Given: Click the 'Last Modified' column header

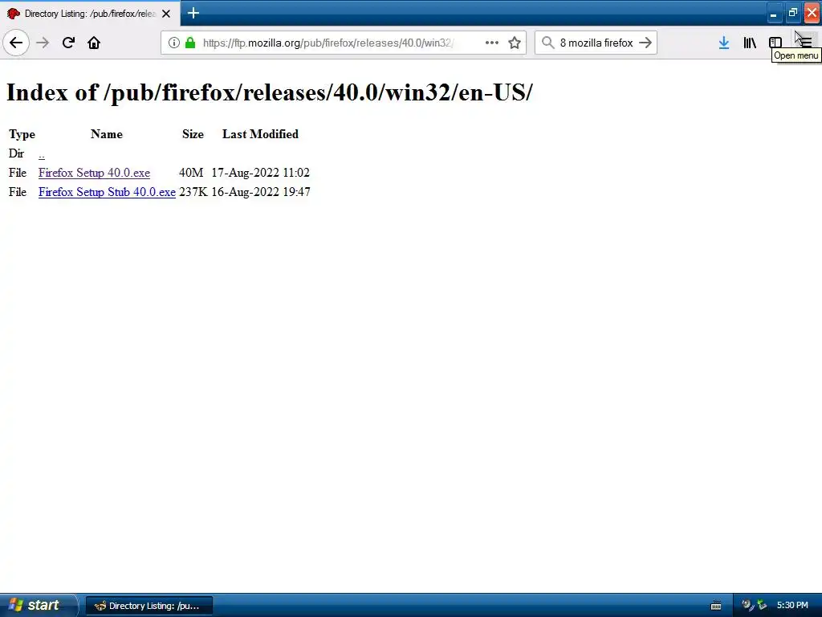Looking at the screenshot, I should click(261, 134).
